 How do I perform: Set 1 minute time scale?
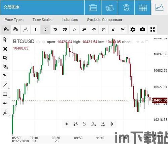click(36, 29)
